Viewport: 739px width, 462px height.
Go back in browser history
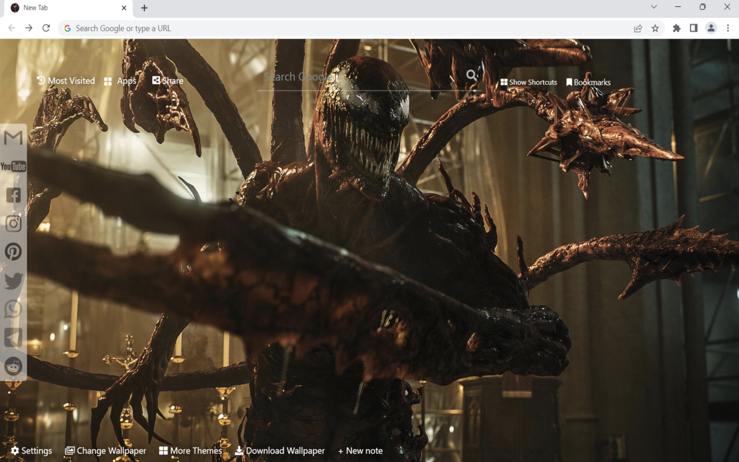coord(12,28)
